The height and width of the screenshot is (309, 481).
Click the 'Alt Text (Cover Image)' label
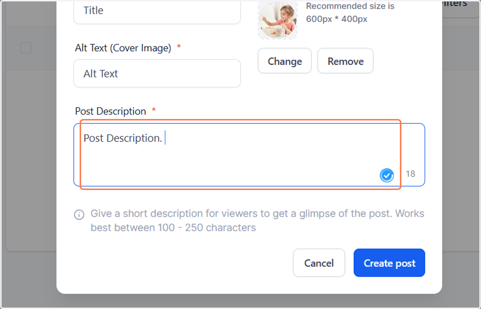(123, 48)
